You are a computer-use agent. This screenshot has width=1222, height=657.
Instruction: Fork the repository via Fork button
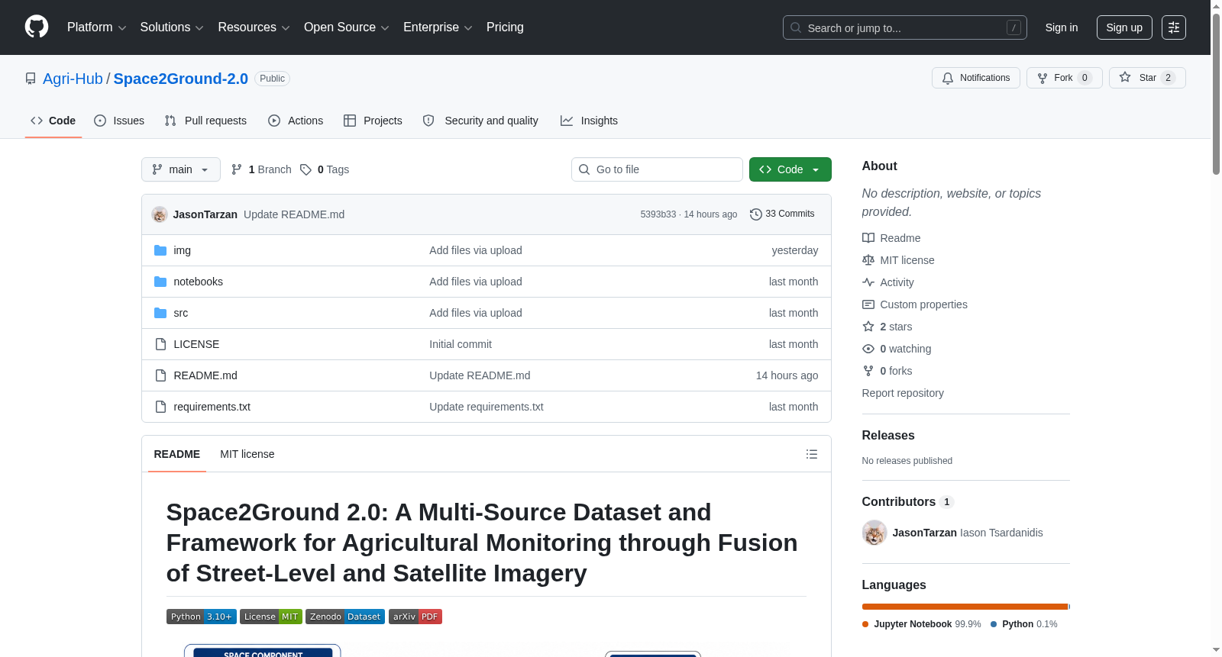pyautogui.click(x=1065, y=78)
